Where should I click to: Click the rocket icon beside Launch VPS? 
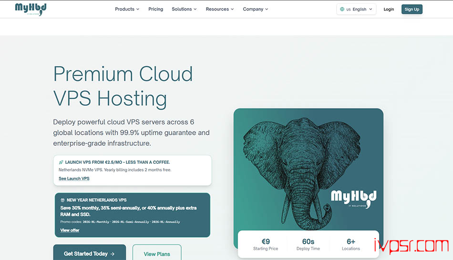click(x=61, y=162)
